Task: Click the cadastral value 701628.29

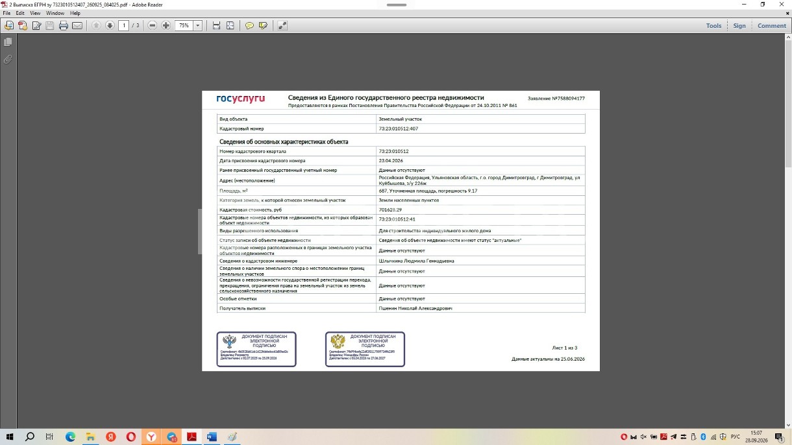Action: coord(390,210)
